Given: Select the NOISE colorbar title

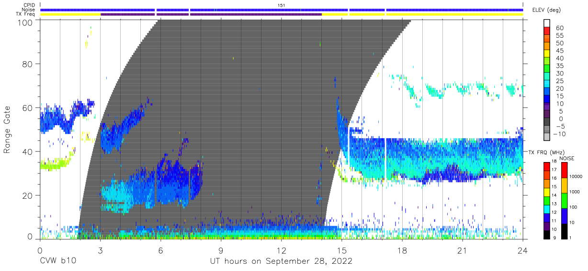Looking at the screenshot, I should pos(566,158).
